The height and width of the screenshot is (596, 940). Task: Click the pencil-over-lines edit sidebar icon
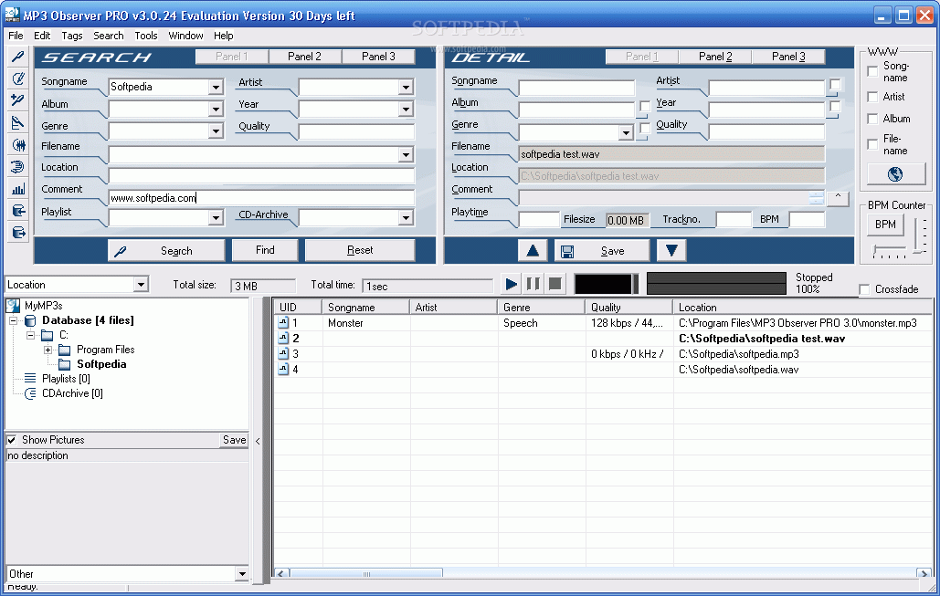18,123
